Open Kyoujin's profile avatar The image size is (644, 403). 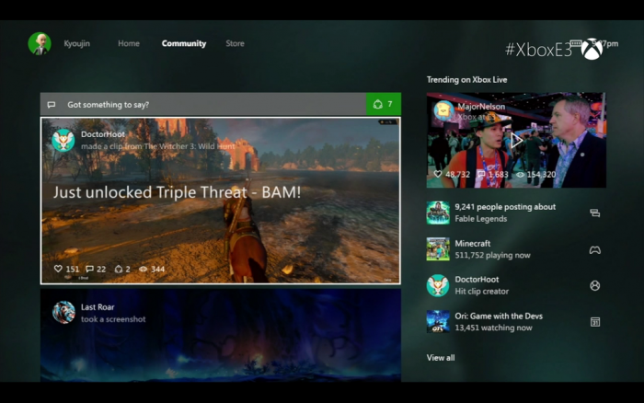(x=40, y=43)
